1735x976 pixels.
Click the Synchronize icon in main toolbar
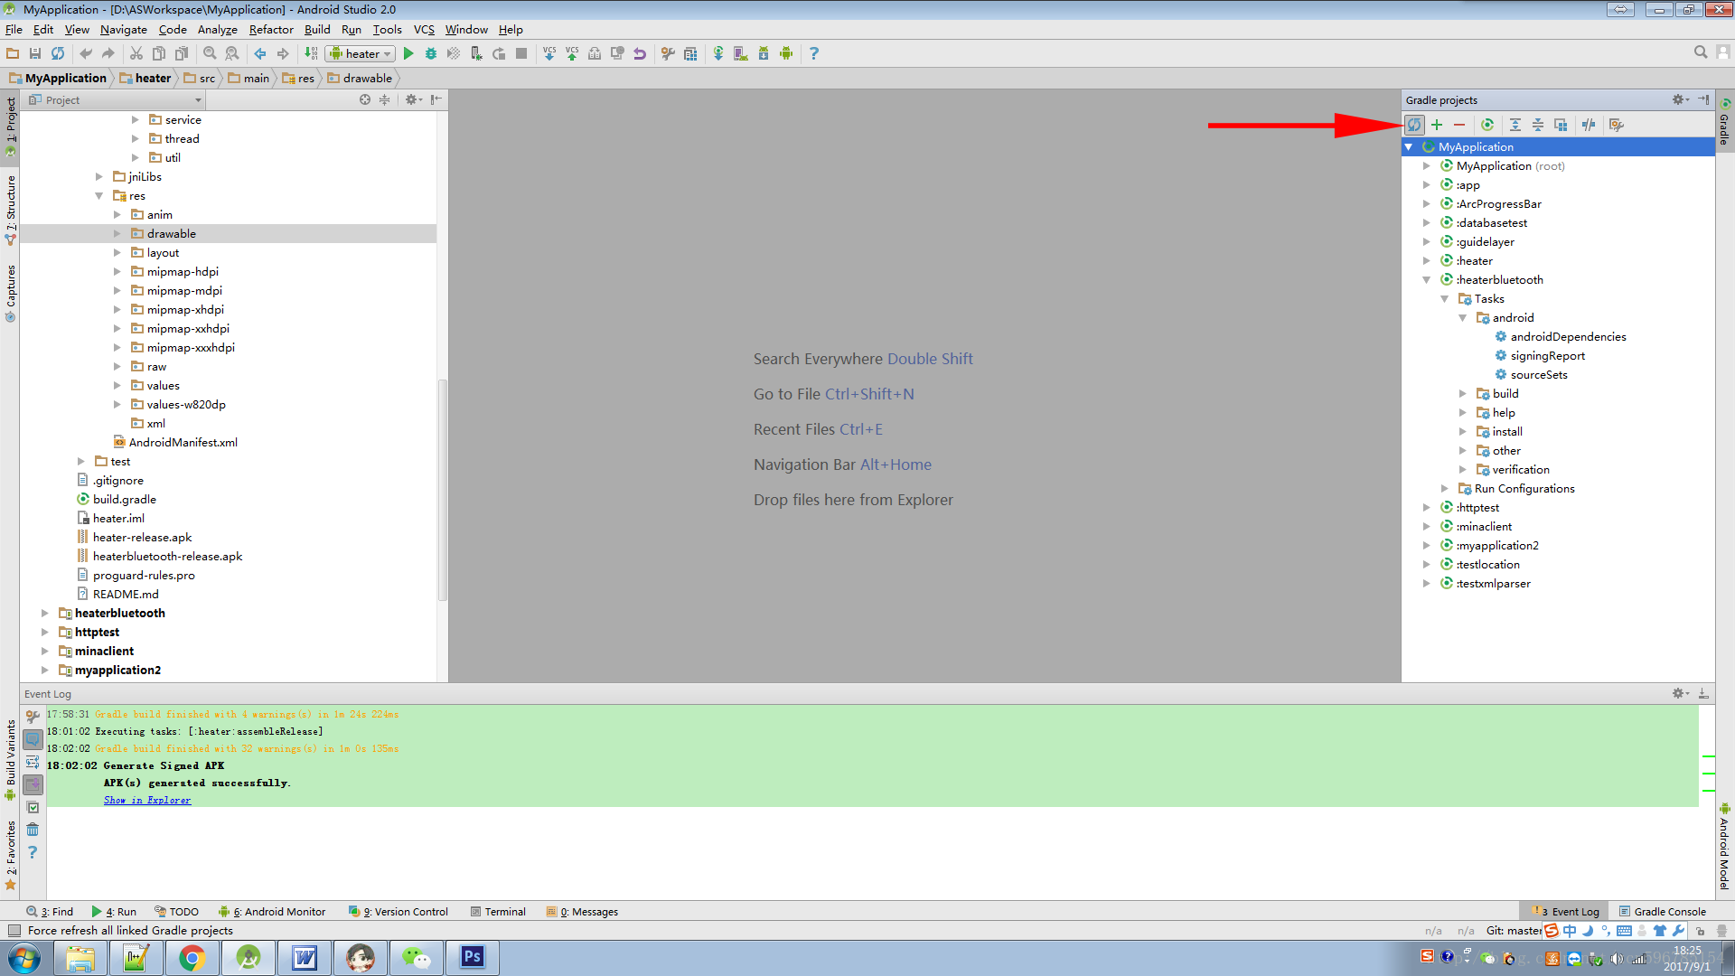click(x=58, y=53)
